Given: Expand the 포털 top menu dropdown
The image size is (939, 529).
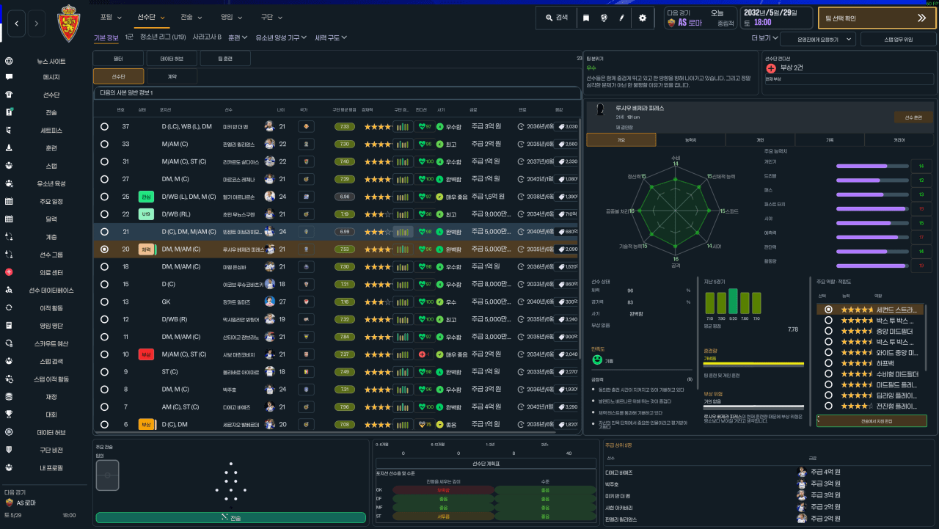Looking at the screenshot, I should pos(109,17).
